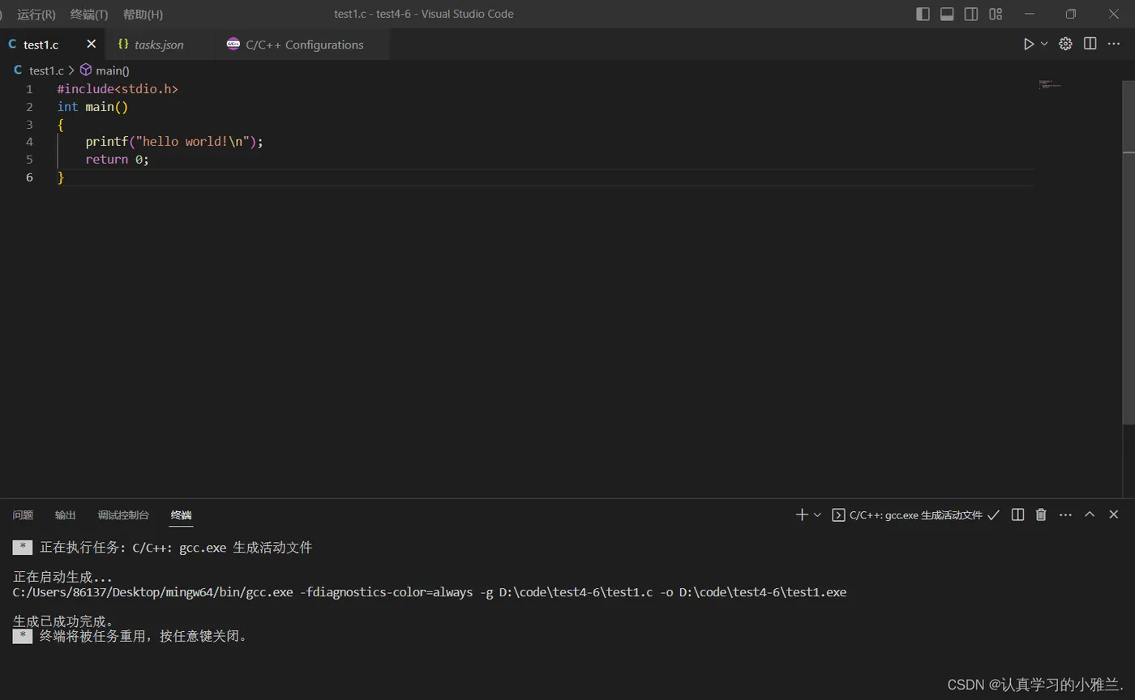1135x700 pixels.
Task: Click the terminal icon beside gcc.exe task
Action: (838, 514)
